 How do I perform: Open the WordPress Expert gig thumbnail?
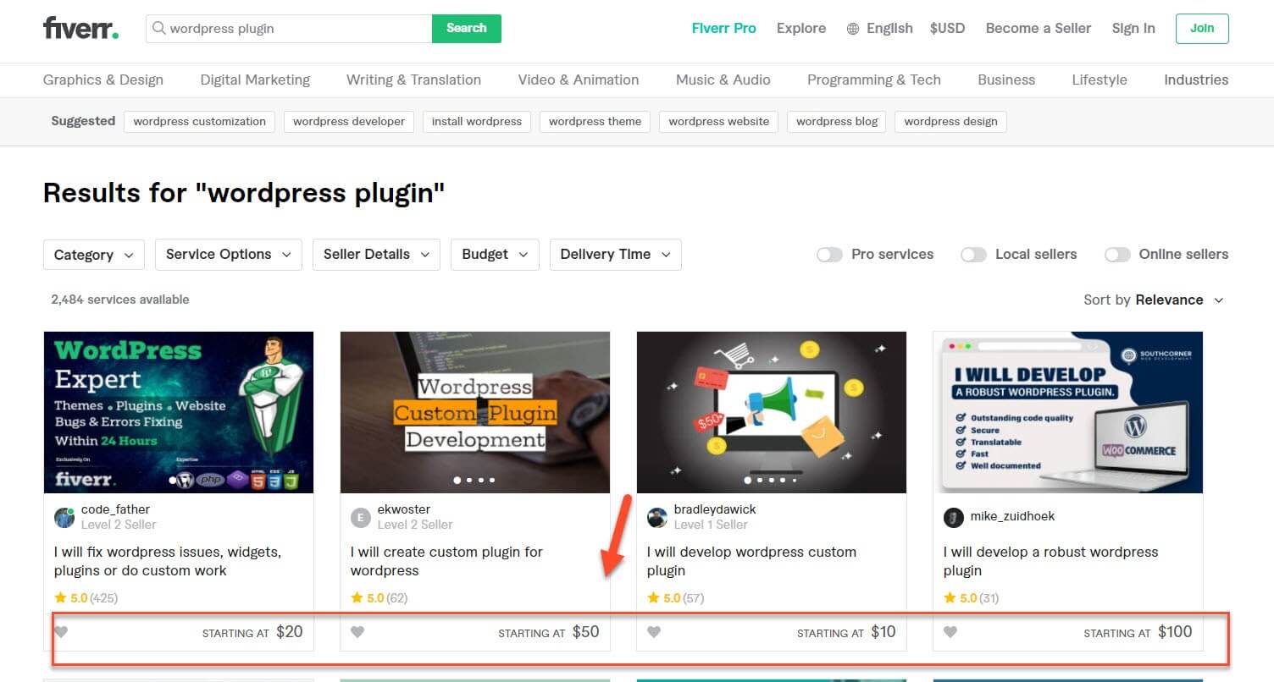point(179,412)
